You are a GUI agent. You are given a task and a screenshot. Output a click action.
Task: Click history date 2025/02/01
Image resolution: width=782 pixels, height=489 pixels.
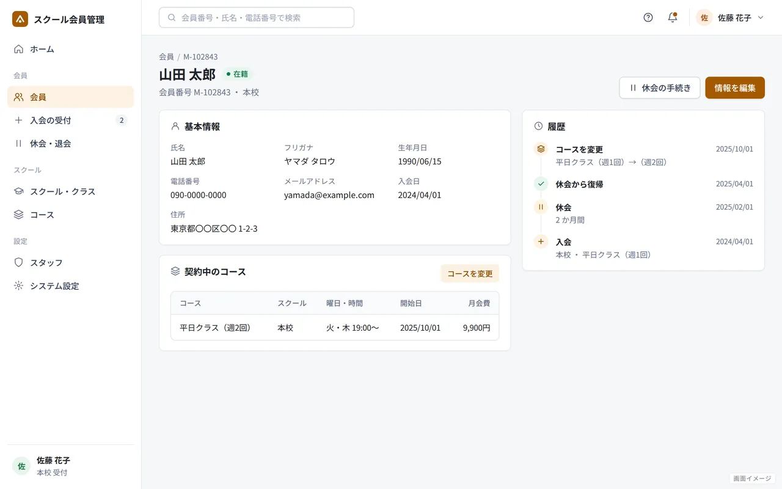click(734, 207)
